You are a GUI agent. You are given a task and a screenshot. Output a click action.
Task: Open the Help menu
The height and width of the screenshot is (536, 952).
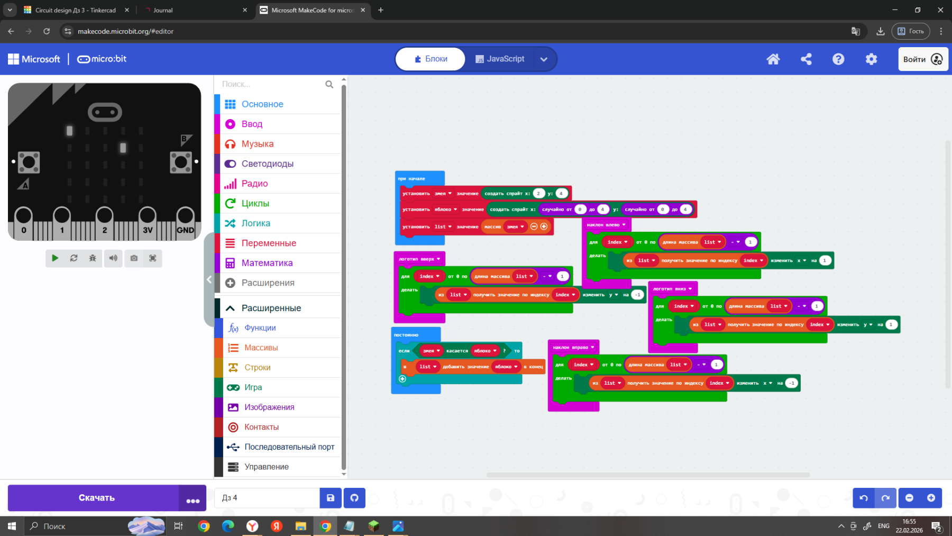(x=838, y=59)
